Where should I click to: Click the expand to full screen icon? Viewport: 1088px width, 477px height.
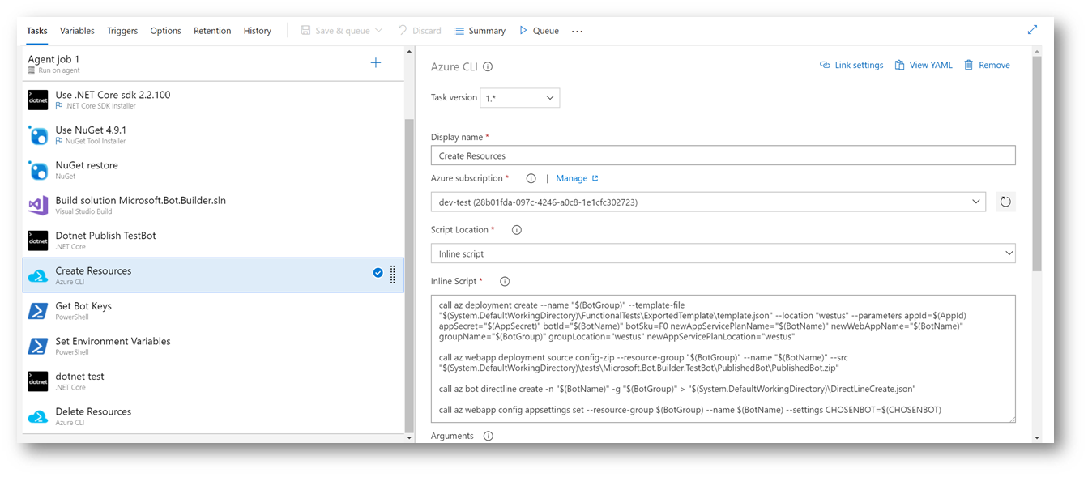coord(1032,30)
